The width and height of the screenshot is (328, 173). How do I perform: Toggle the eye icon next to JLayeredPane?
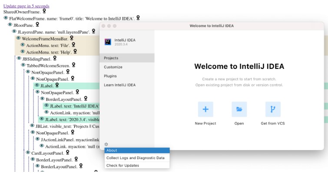(x=14, y=31)
